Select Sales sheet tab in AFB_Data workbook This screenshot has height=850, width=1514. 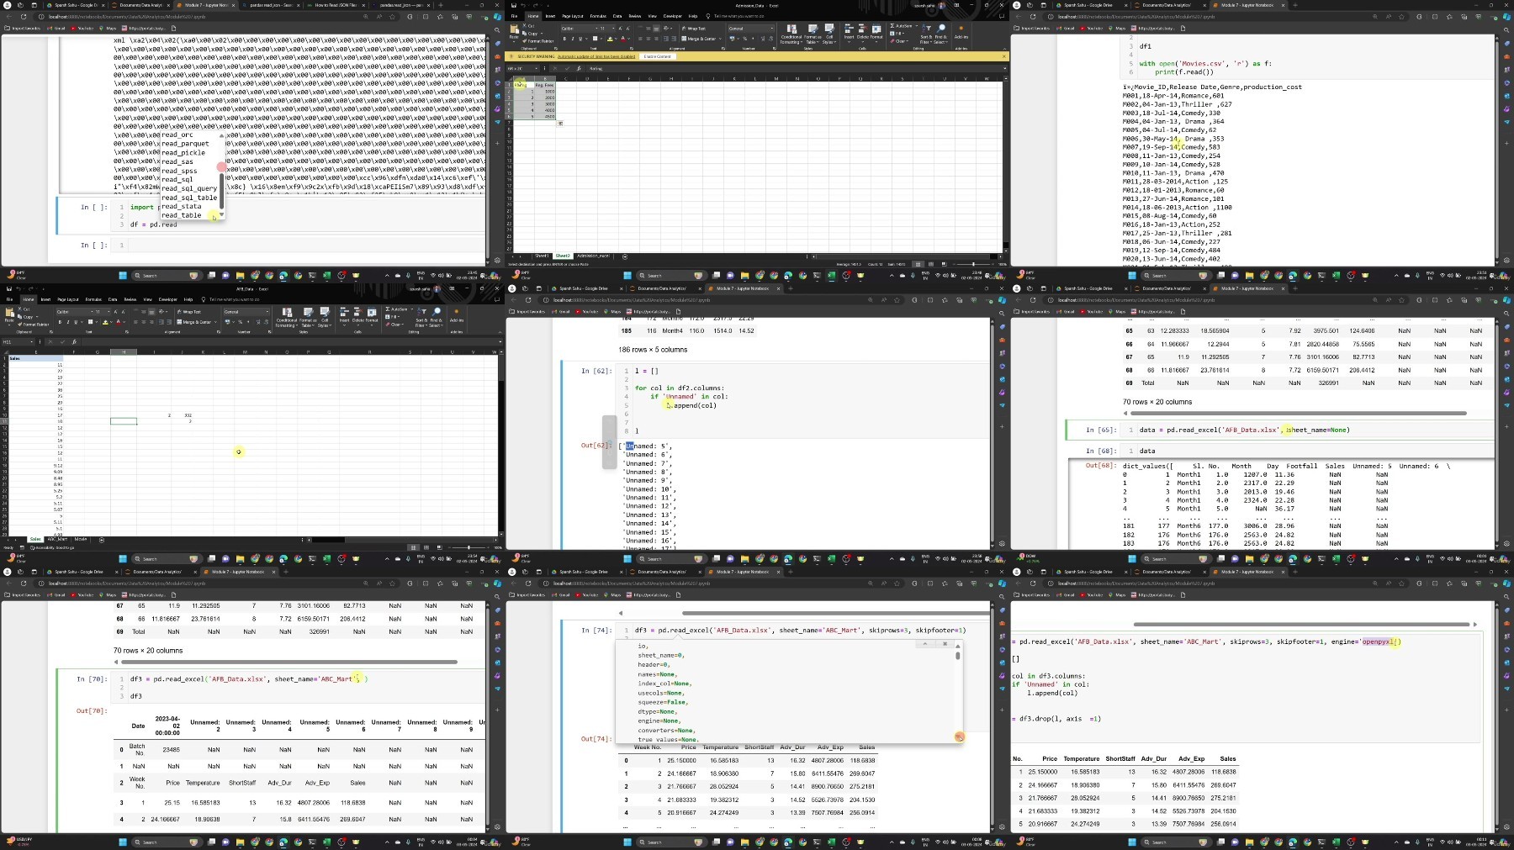tap(35, 539)
